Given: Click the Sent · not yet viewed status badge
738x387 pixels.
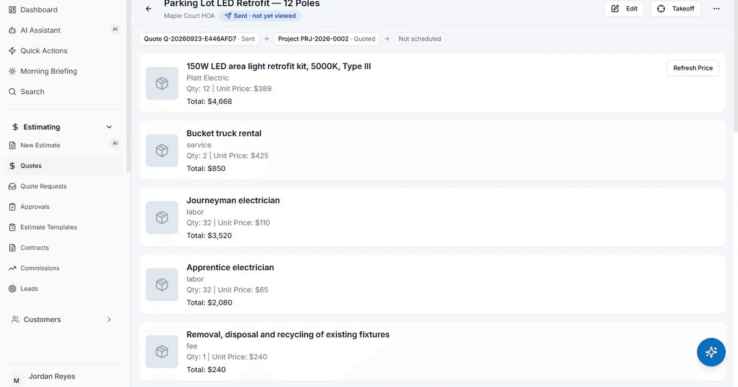Looking at the screenshot, I should (260, 16).
